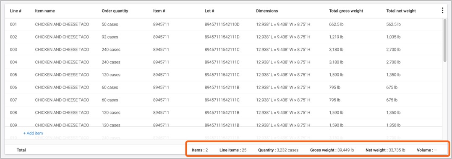Click 1,590 lb gross weight in line 009
The image size is (452, 159).
336,125
